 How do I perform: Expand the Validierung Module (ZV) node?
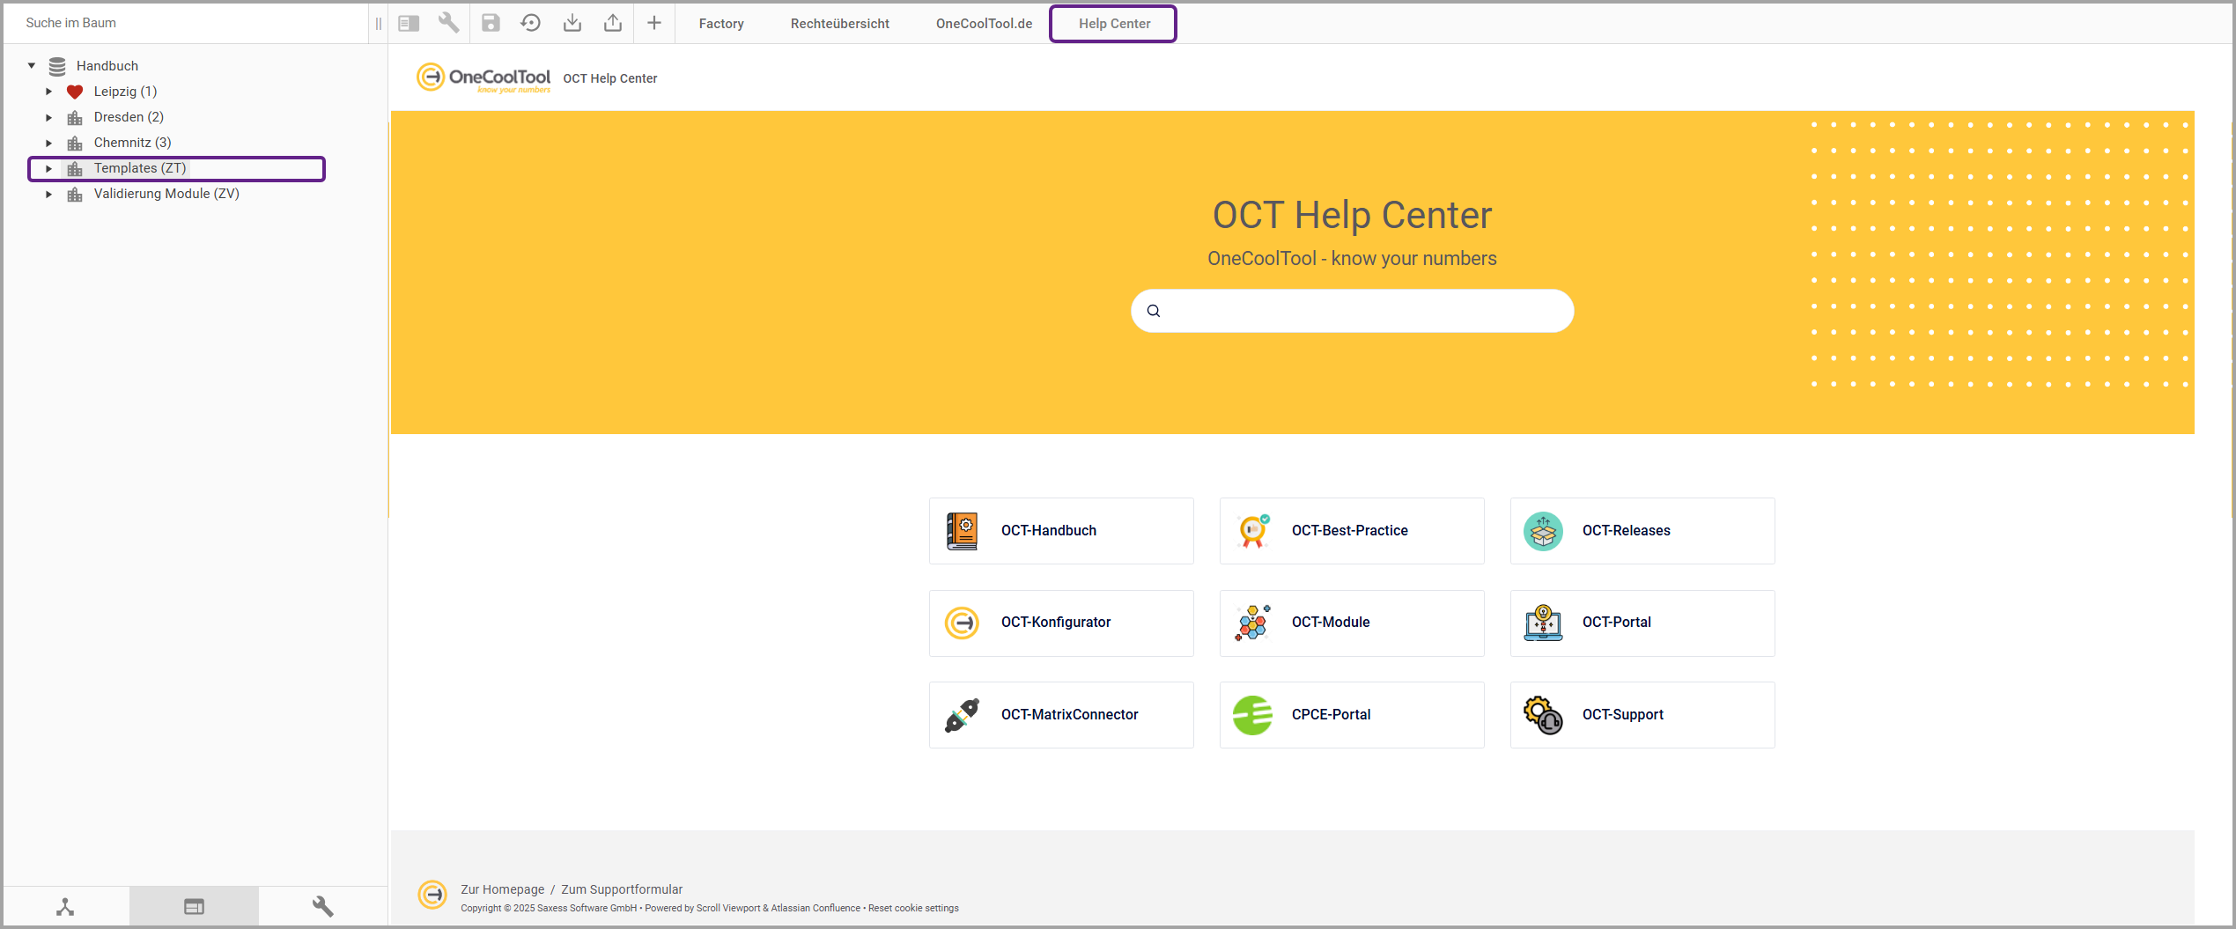[49, 194]
